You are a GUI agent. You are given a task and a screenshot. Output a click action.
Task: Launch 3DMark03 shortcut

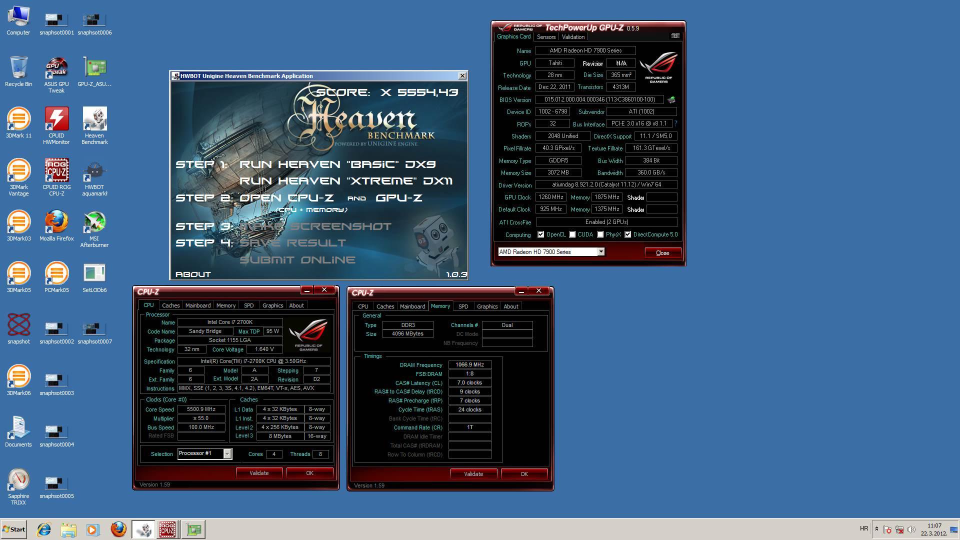(x=18, y=226)
